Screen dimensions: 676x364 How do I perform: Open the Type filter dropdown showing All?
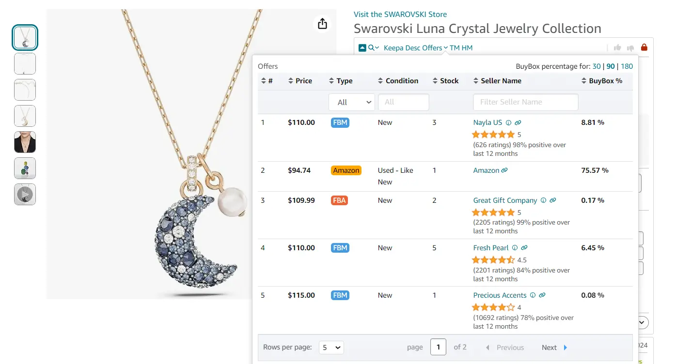point(352,102)
